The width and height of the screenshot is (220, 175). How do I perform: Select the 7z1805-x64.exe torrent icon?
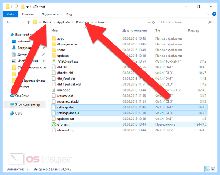coord(54,62)
